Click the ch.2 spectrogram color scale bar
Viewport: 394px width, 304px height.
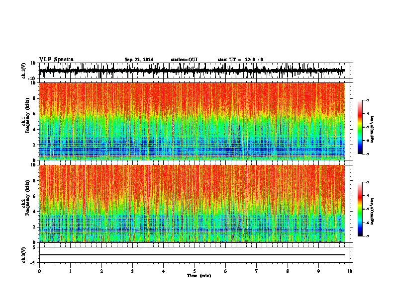click(360, 209)
